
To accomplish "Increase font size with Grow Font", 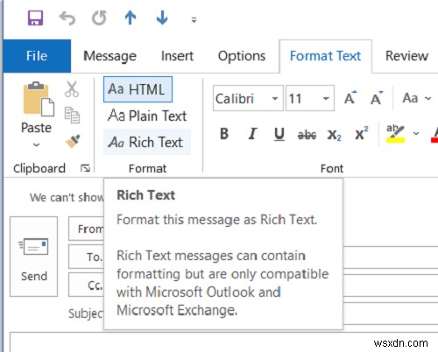I will point(350,98).
